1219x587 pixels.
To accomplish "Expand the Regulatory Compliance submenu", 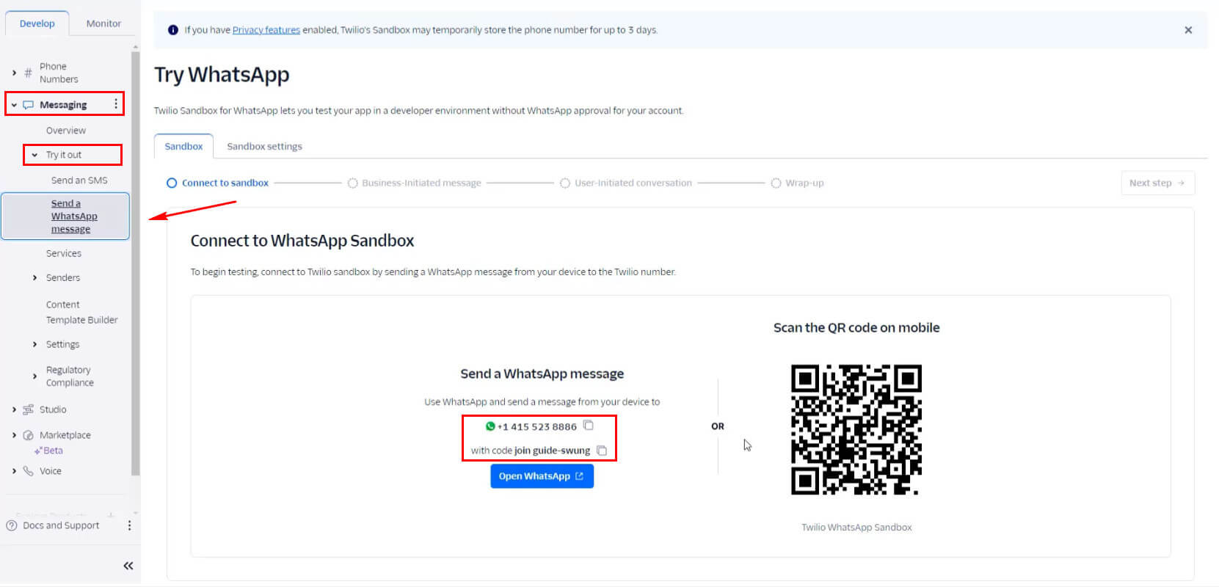I will [x=34, y=376].
